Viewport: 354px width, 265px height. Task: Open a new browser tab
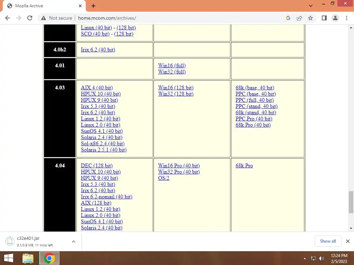click(93, 6)
